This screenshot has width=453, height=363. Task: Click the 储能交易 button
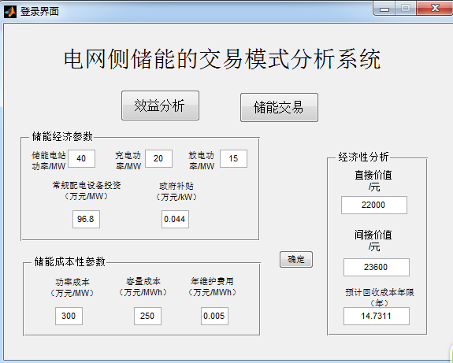point(279,107)
